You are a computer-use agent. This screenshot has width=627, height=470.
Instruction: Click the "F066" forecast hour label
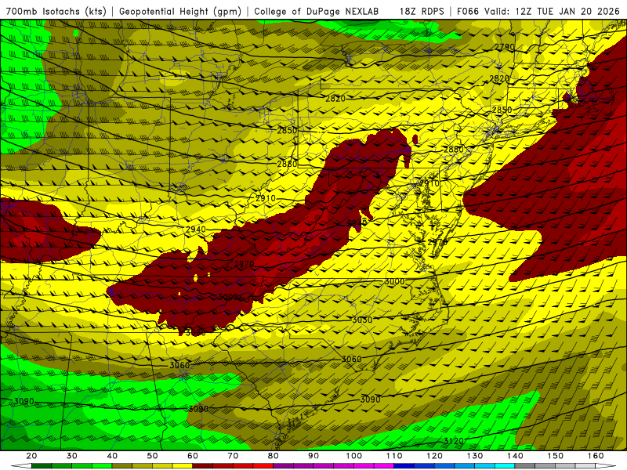[x=468, y=11]
